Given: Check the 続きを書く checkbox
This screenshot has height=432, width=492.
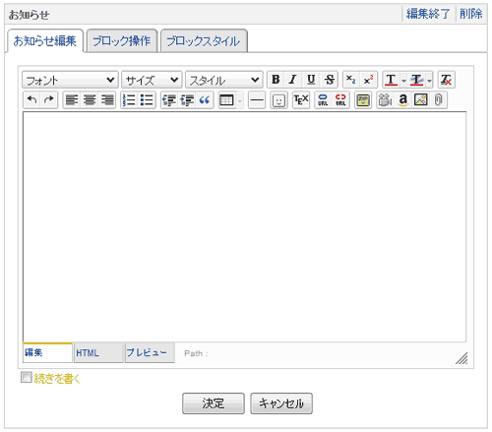Looking at the screenshot, I should pos(26,377).
